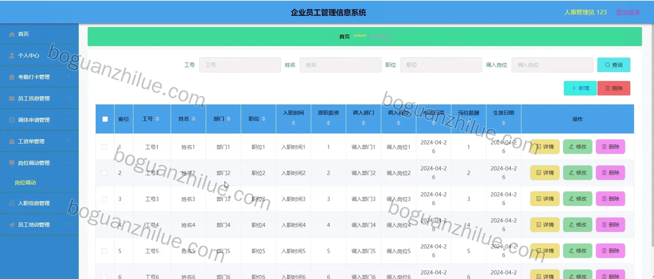Viewport: 654px width, 279px height.
Task: Click the edit pencil icon for 工号2 row
Action: [571, 173]
